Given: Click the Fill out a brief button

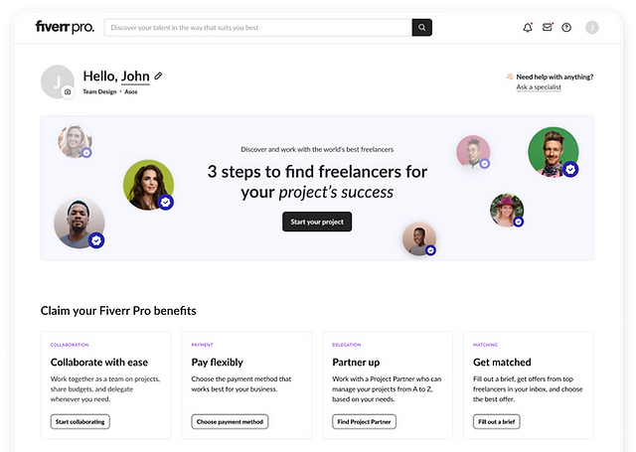Looking at the screenshot, I should click(497, 421).
